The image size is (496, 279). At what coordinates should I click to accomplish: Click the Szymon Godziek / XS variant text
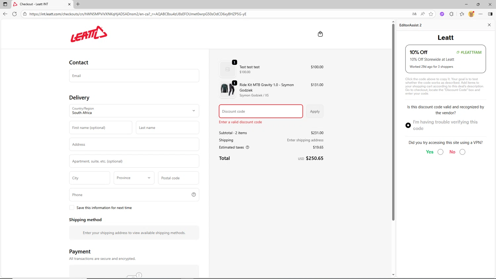254,95
